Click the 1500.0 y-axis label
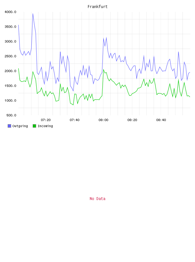195x262 pixels. click(x=10, y=86)
